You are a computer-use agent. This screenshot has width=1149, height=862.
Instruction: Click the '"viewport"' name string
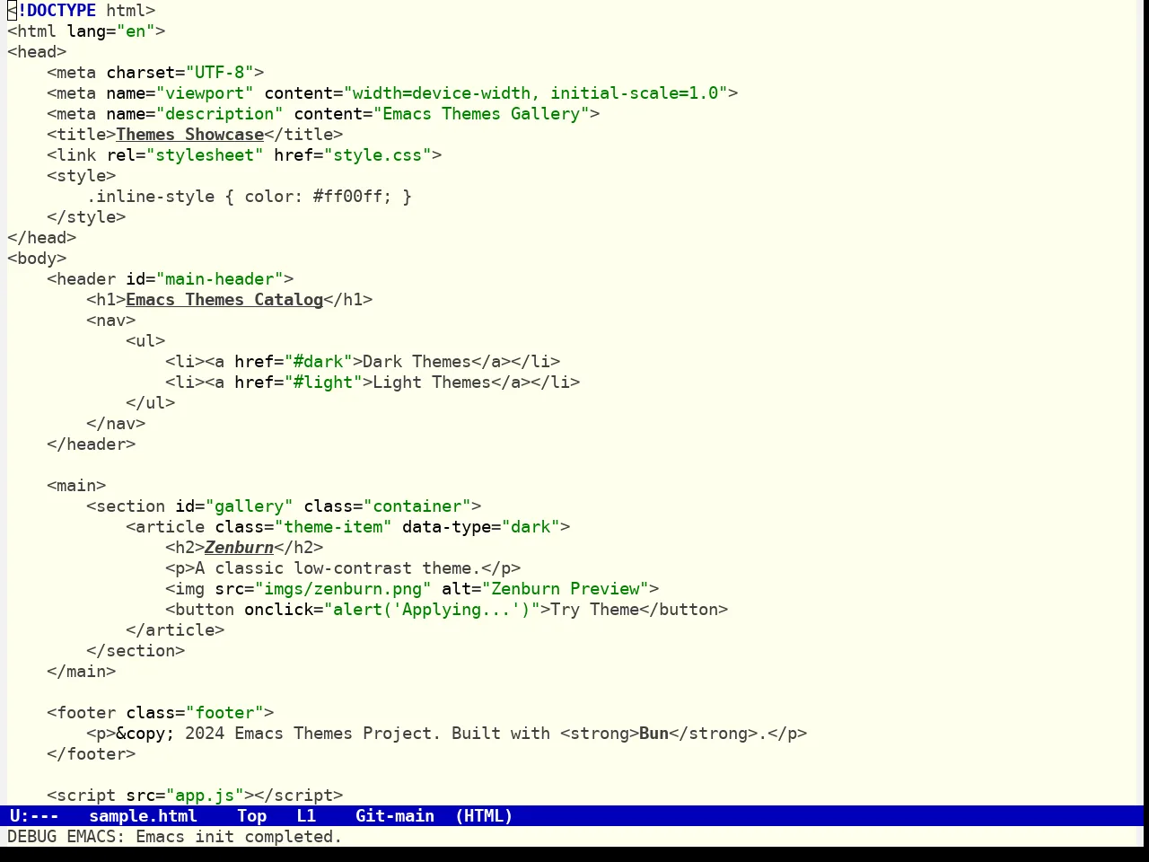(x=205, y=93)
